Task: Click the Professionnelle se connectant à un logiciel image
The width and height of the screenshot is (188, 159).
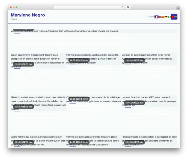Action: (149, 141)
